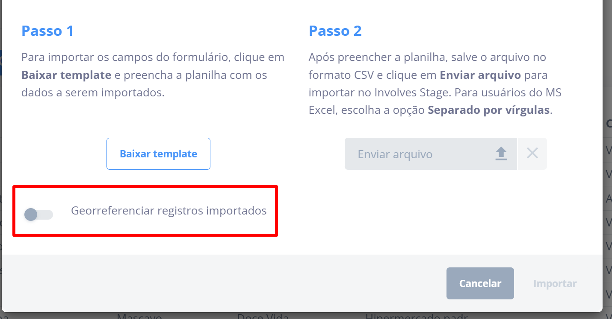This screenshot has height=319, width=612.
Task: Click the Passo 1 instruction paragraph
Action: [153, 75]
